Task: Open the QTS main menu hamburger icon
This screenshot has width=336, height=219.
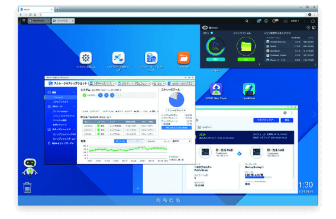Action: [24, 21]
